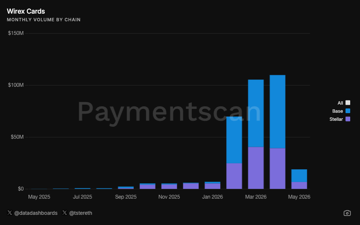Click the Base segment of the May 2026 bar

[299, 176]
